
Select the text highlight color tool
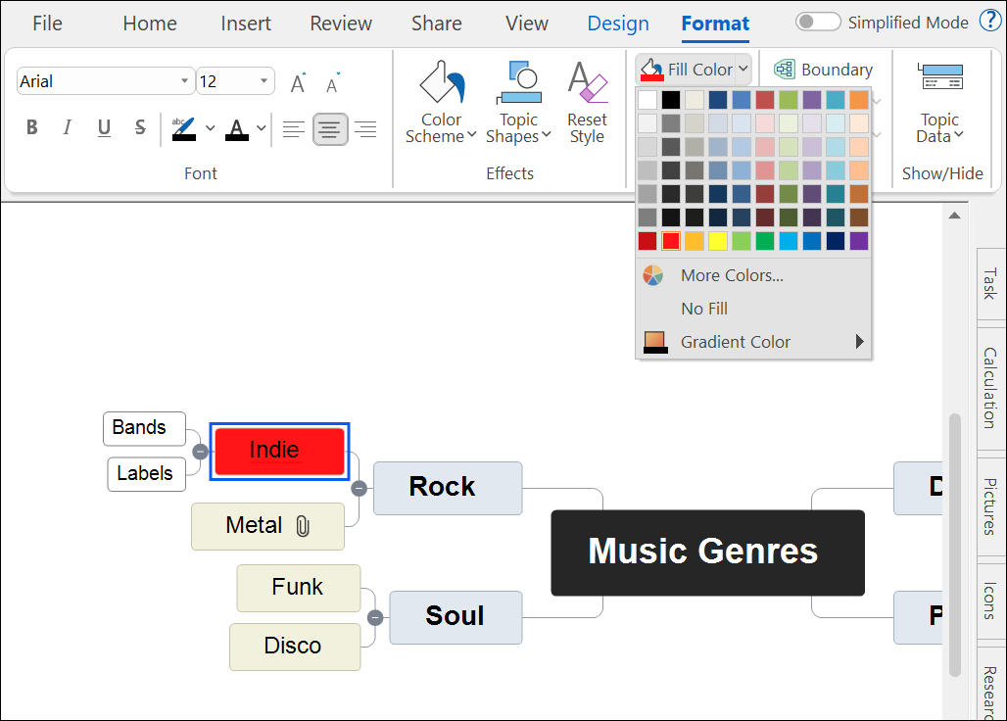pos(184,127)
